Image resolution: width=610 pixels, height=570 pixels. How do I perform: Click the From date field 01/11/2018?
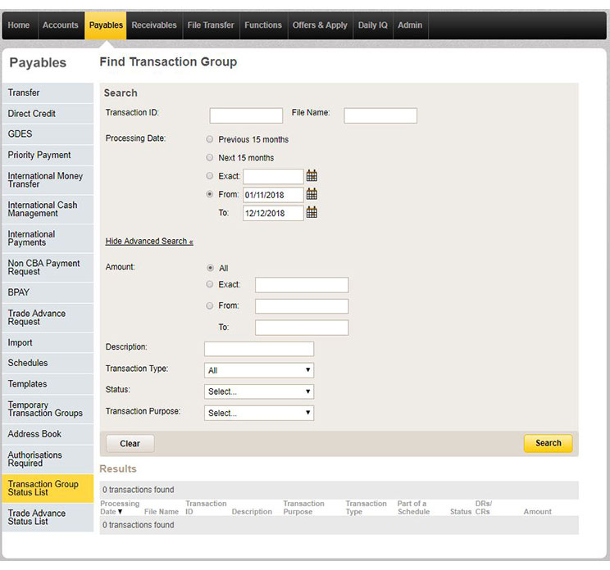273,195
